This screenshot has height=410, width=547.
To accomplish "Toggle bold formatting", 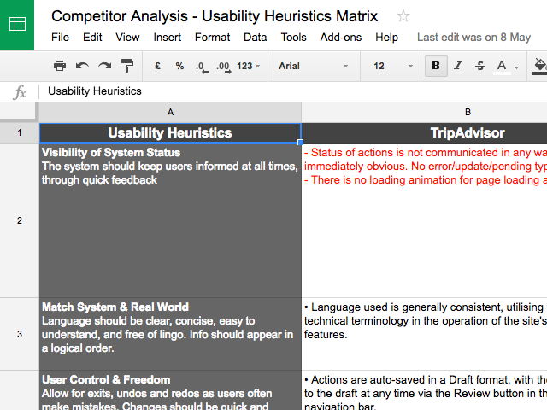I will pos(436,66).
